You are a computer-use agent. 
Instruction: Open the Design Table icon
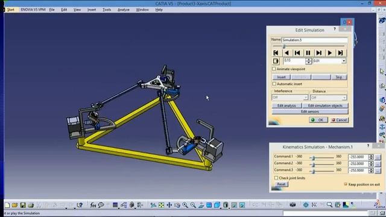(x=115, y=205)
